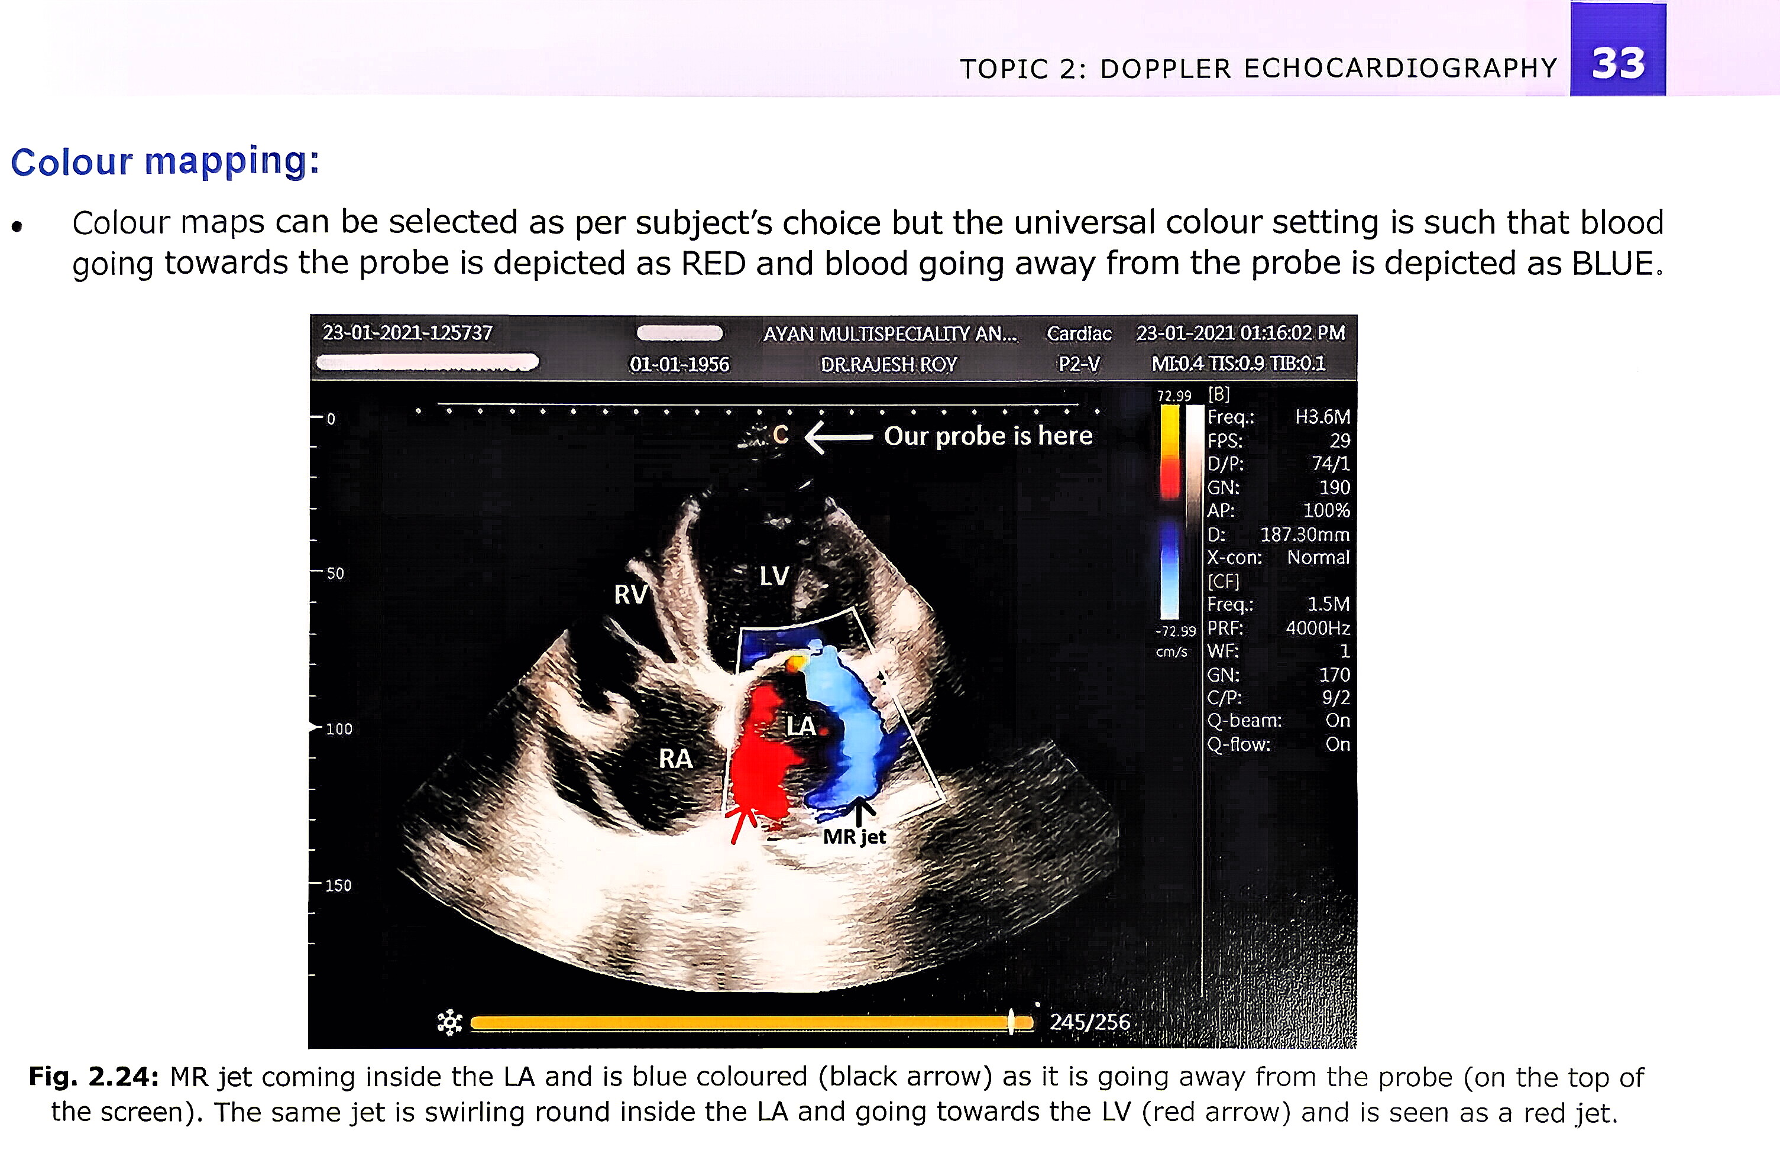Click the cine loop progress bar
This screenshot has height=1160, width=1780.
752,1022
